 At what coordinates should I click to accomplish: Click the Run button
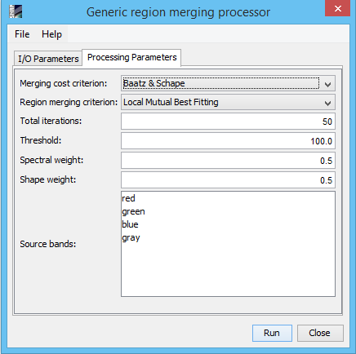coord(272,333)
